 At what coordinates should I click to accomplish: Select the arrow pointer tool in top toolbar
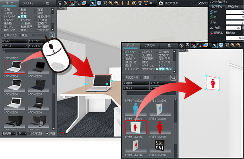pyautogui.click(x=93, y=3)
